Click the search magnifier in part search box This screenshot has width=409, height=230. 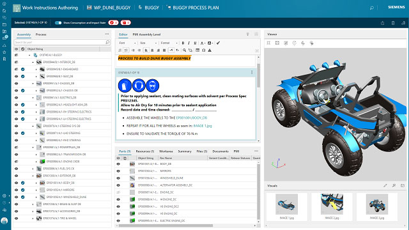(107, 42)
